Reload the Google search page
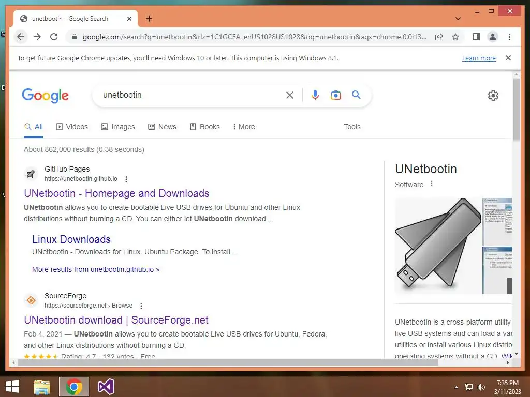This screenshot has width=530, height=397. pos(54,37)
